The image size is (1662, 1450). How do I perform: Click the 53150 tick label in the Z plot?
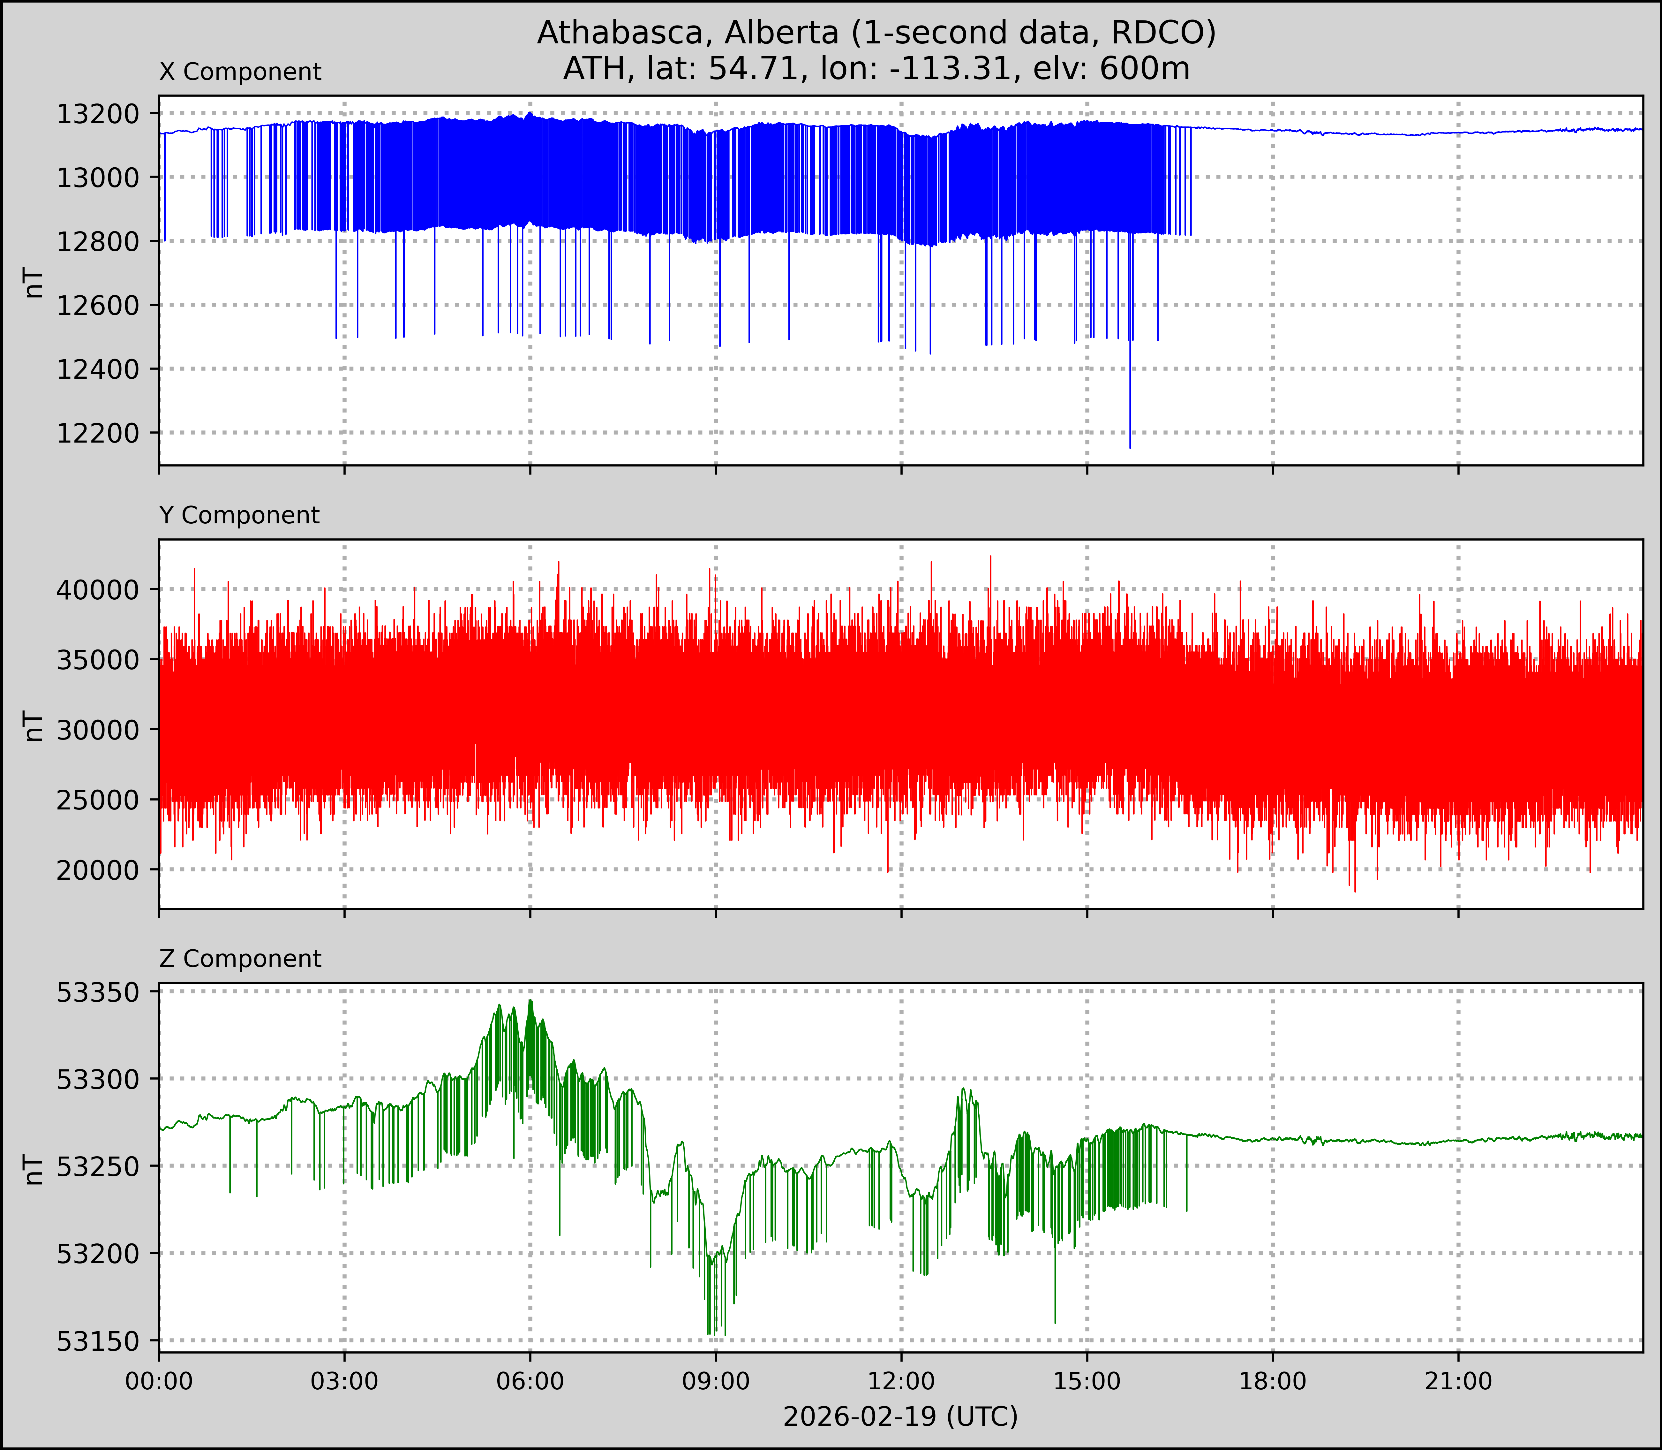pyautogui.click(x=98, y=1341)
